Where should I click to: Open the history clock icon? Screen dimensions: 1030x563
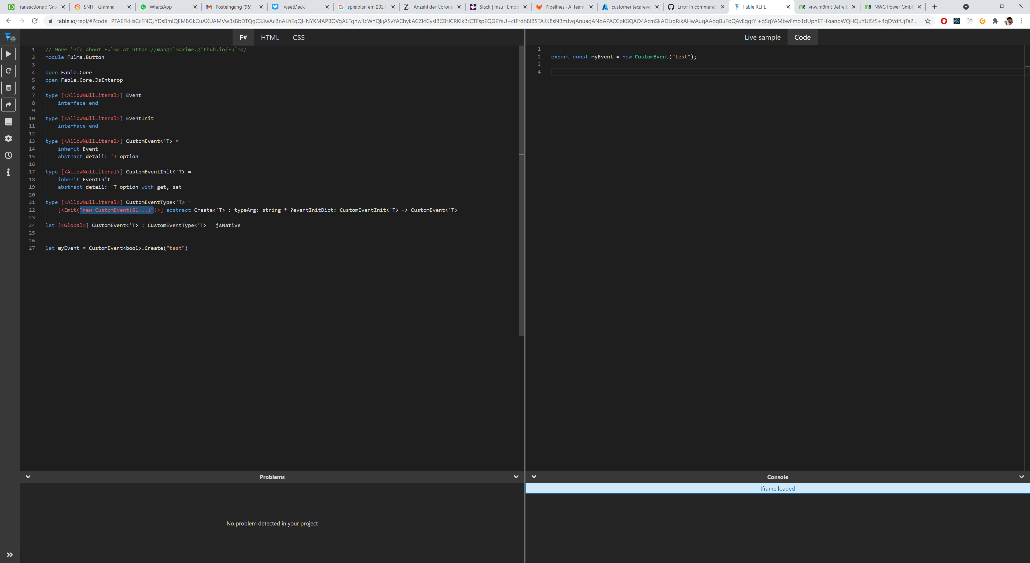[8, 155]
